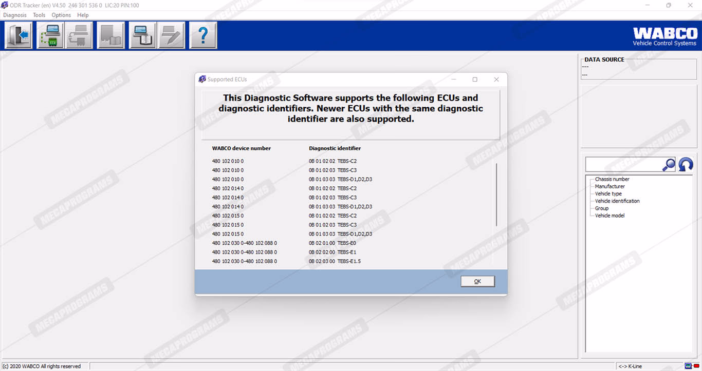This screenshot has height=371, width=702.
Task: Click the 2020 WABCO copyright text
Action: 42,366
